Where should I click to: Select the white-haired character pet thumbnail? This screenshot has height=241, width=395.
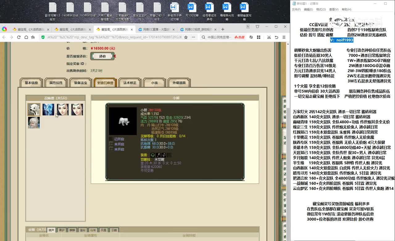coord(34,122)
